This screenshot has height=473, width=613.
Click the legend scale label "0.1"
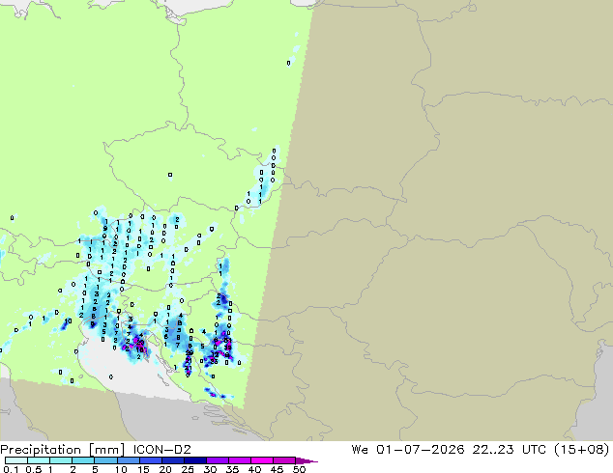11,469
